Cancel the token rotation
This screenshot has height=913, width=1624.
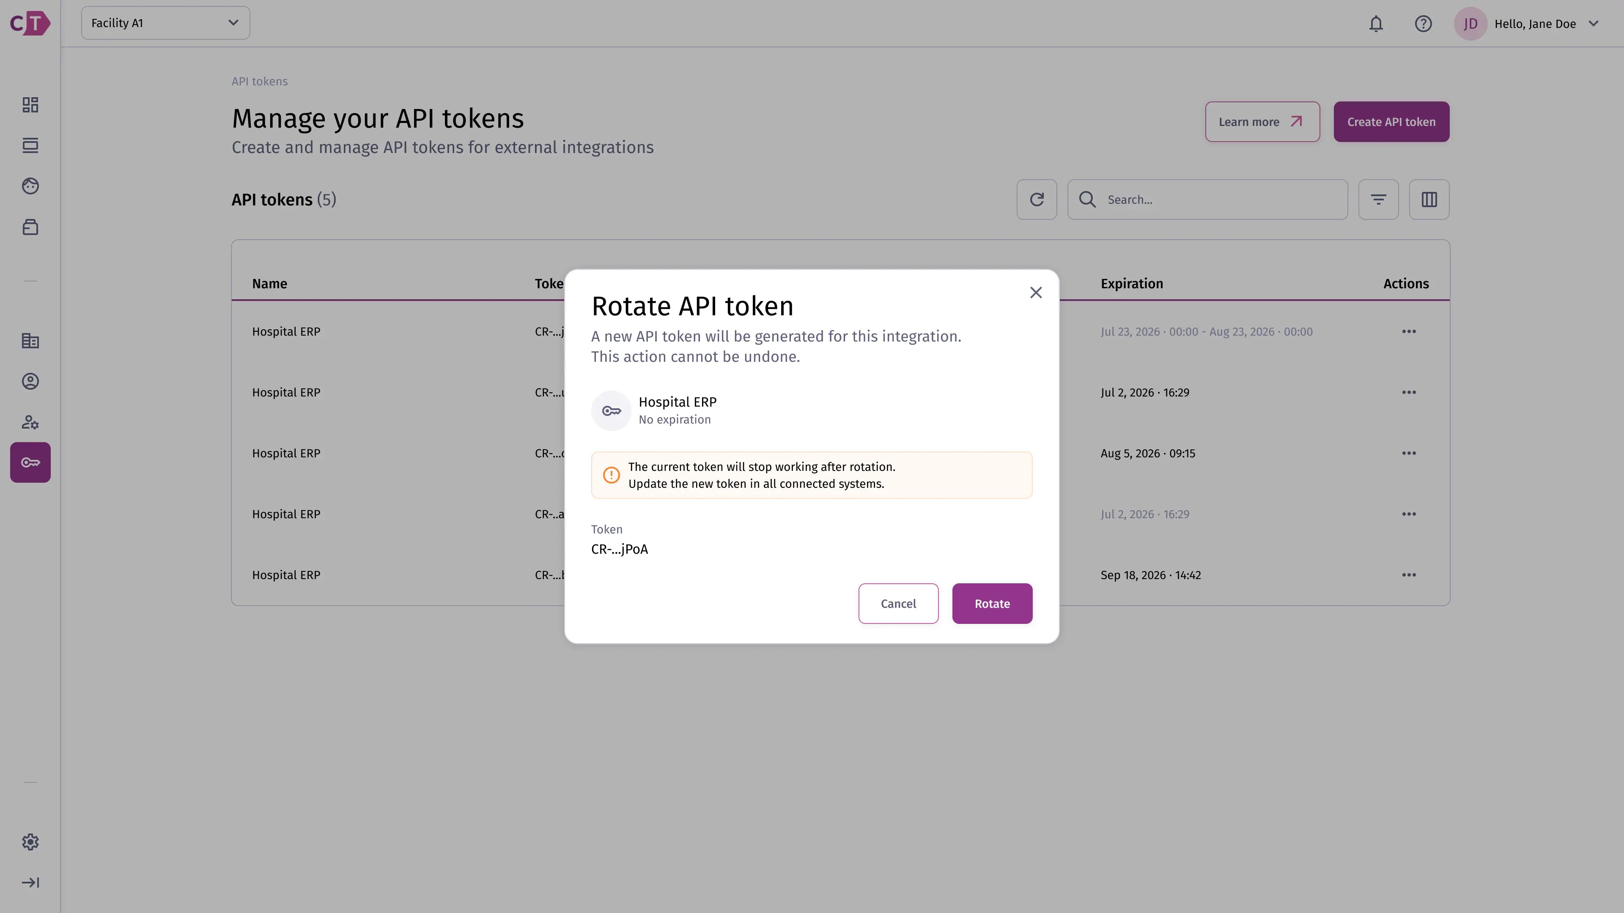898,604
